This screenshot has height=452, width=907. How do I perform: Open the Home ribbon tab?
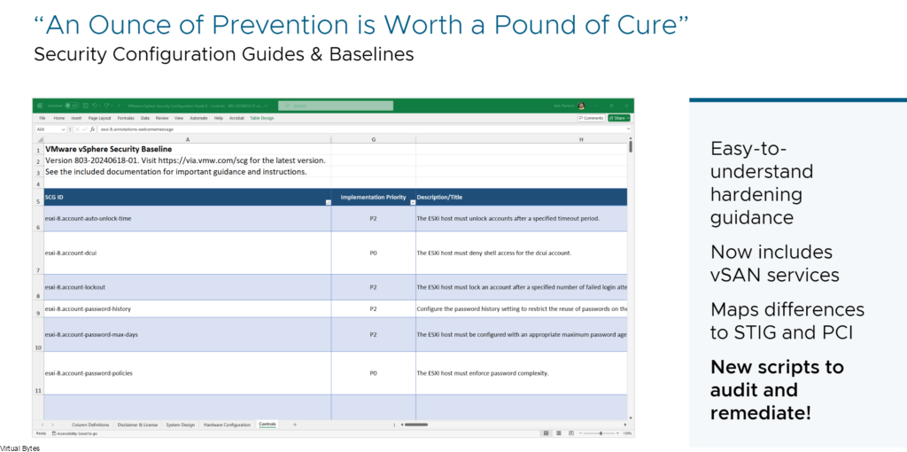click(x=59, y=118)
